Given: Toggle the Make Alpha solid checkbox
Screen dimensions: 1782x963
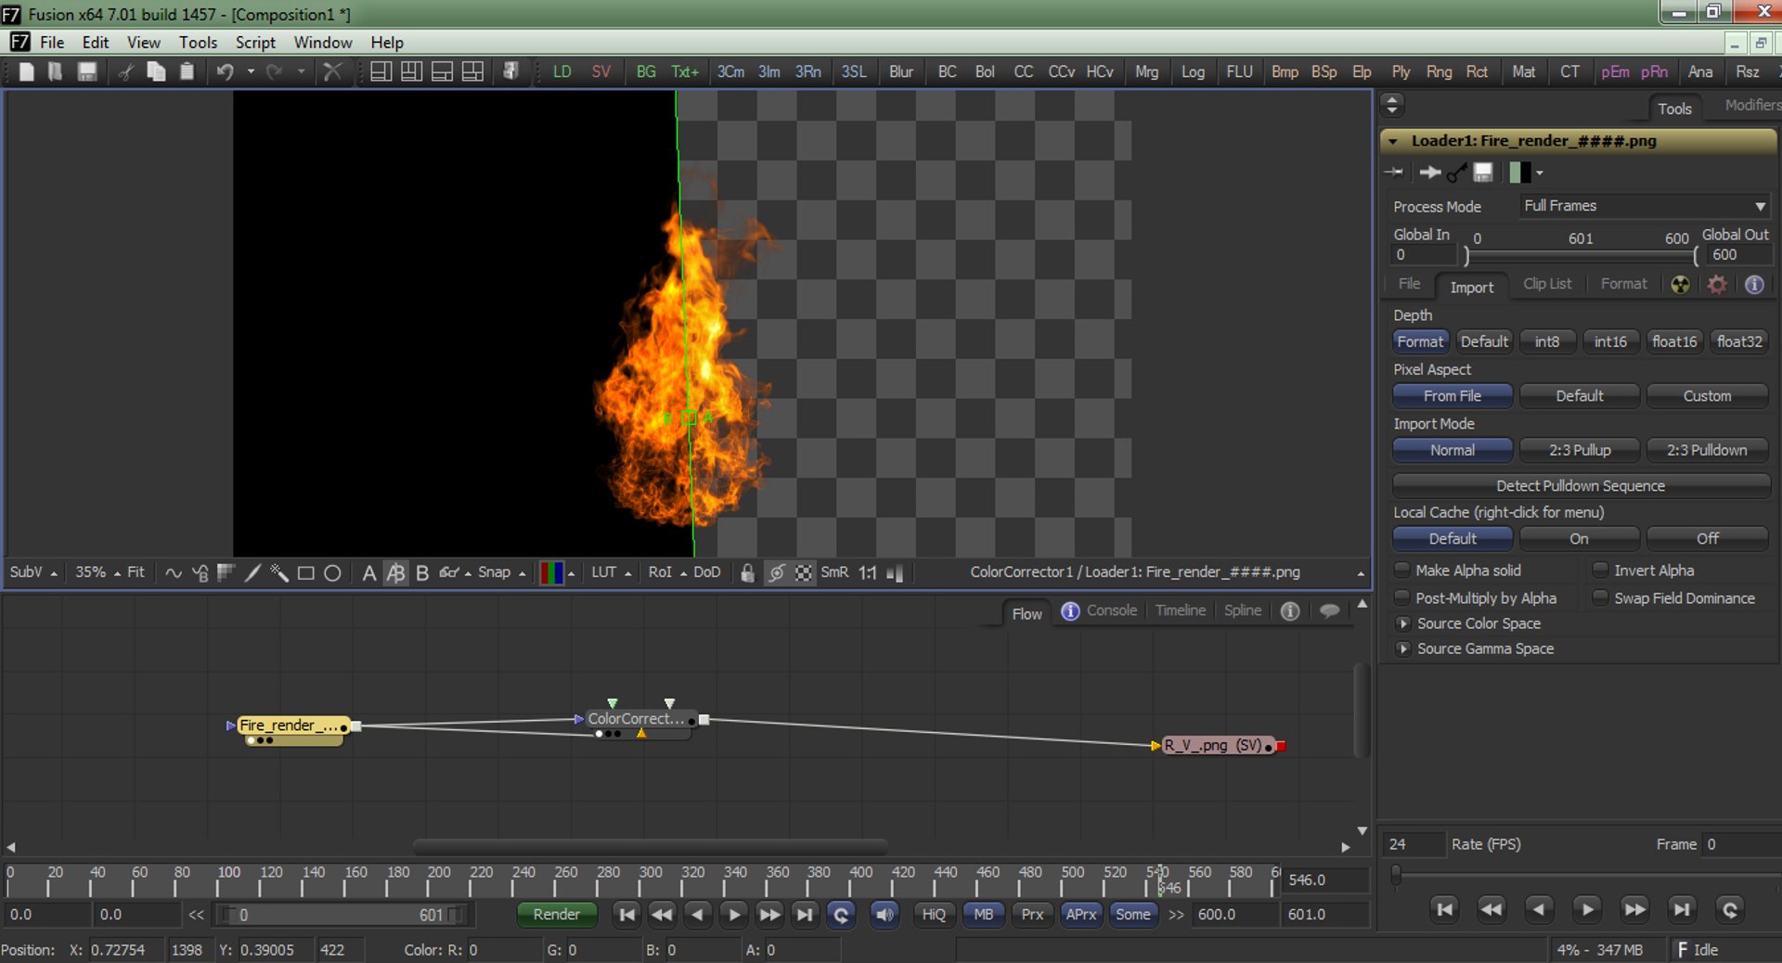Looking at the screenshot, I should click(x=1402, y=570).
